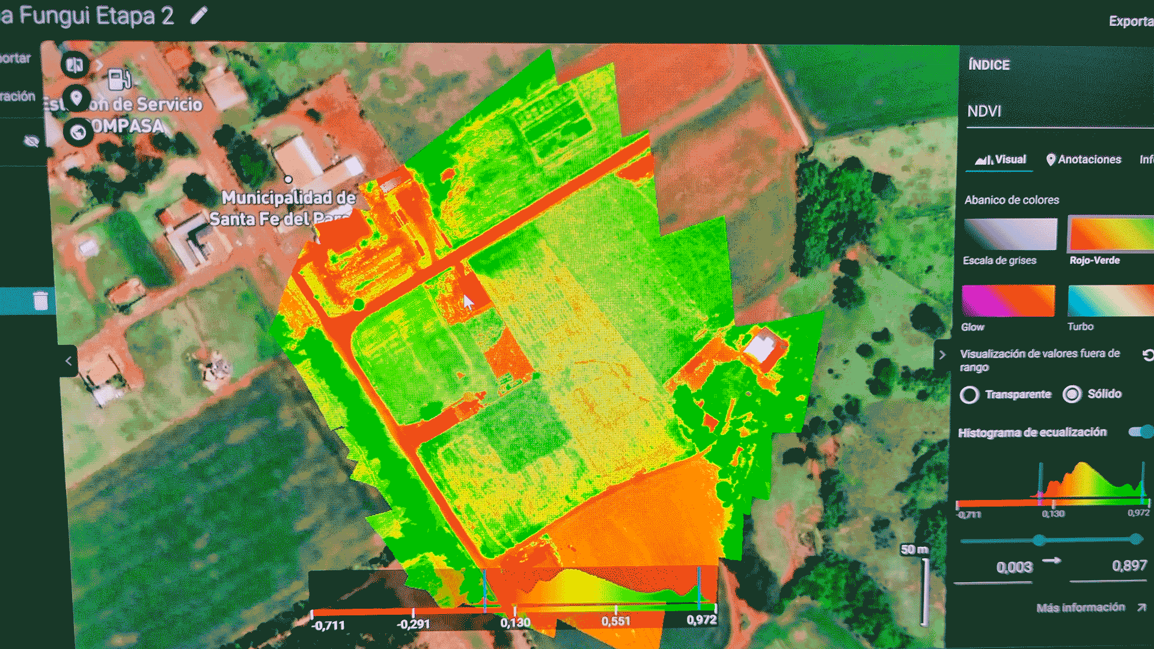Collapse the left sidebar with chevron

click(69, 361)
